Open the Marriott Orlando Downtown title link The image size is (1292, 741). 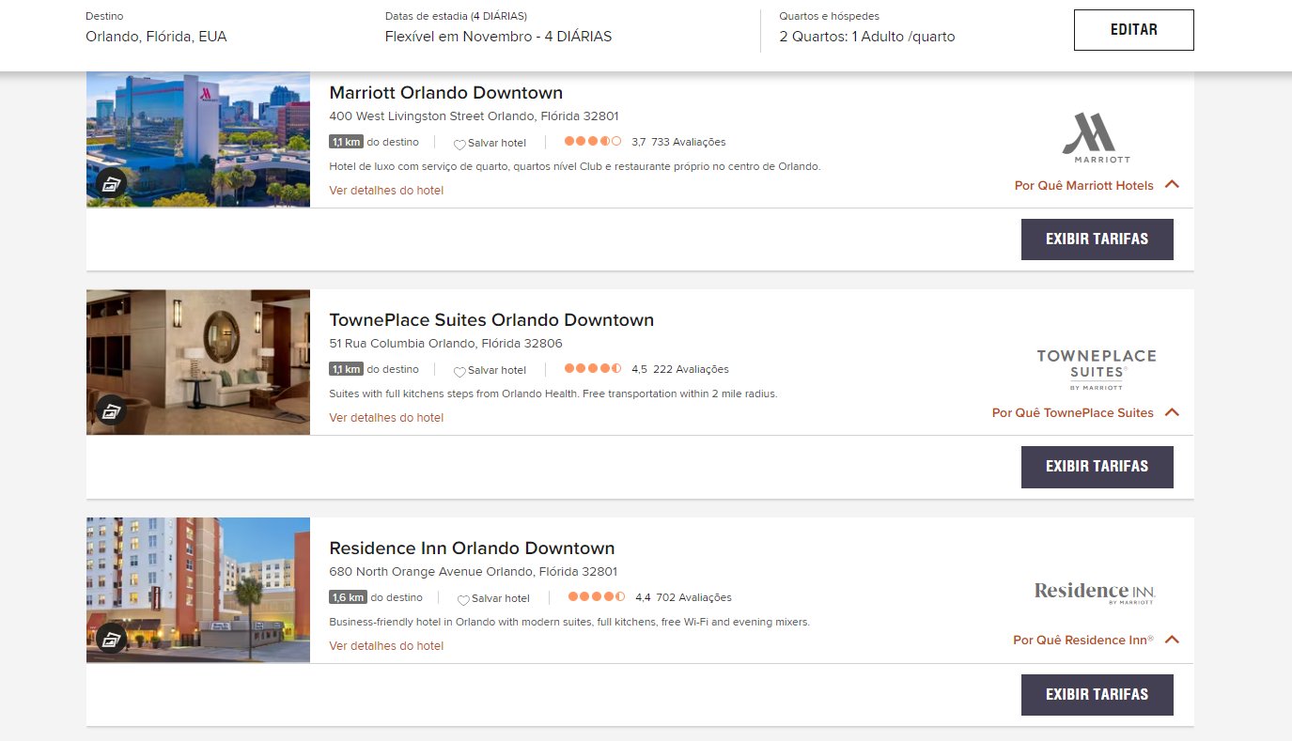tap(446, 93)
